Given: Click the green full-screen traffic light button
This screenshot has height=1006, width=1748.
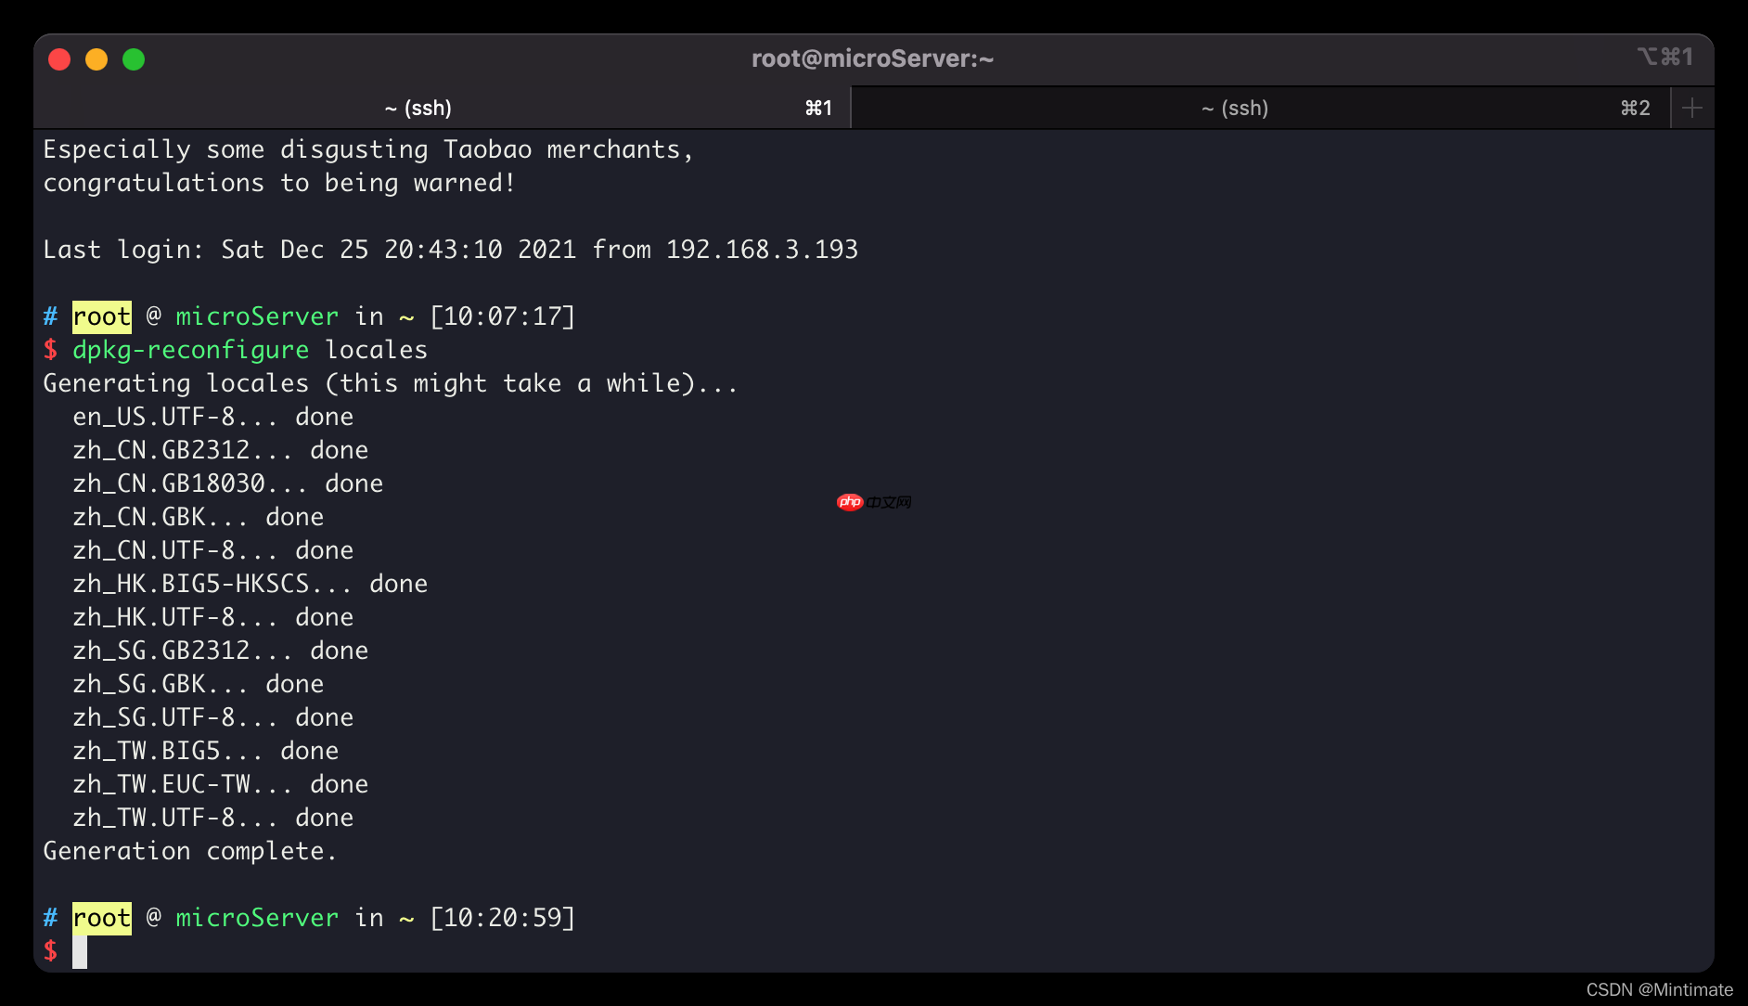Looking at the screenshot, I should coord(134,58).
